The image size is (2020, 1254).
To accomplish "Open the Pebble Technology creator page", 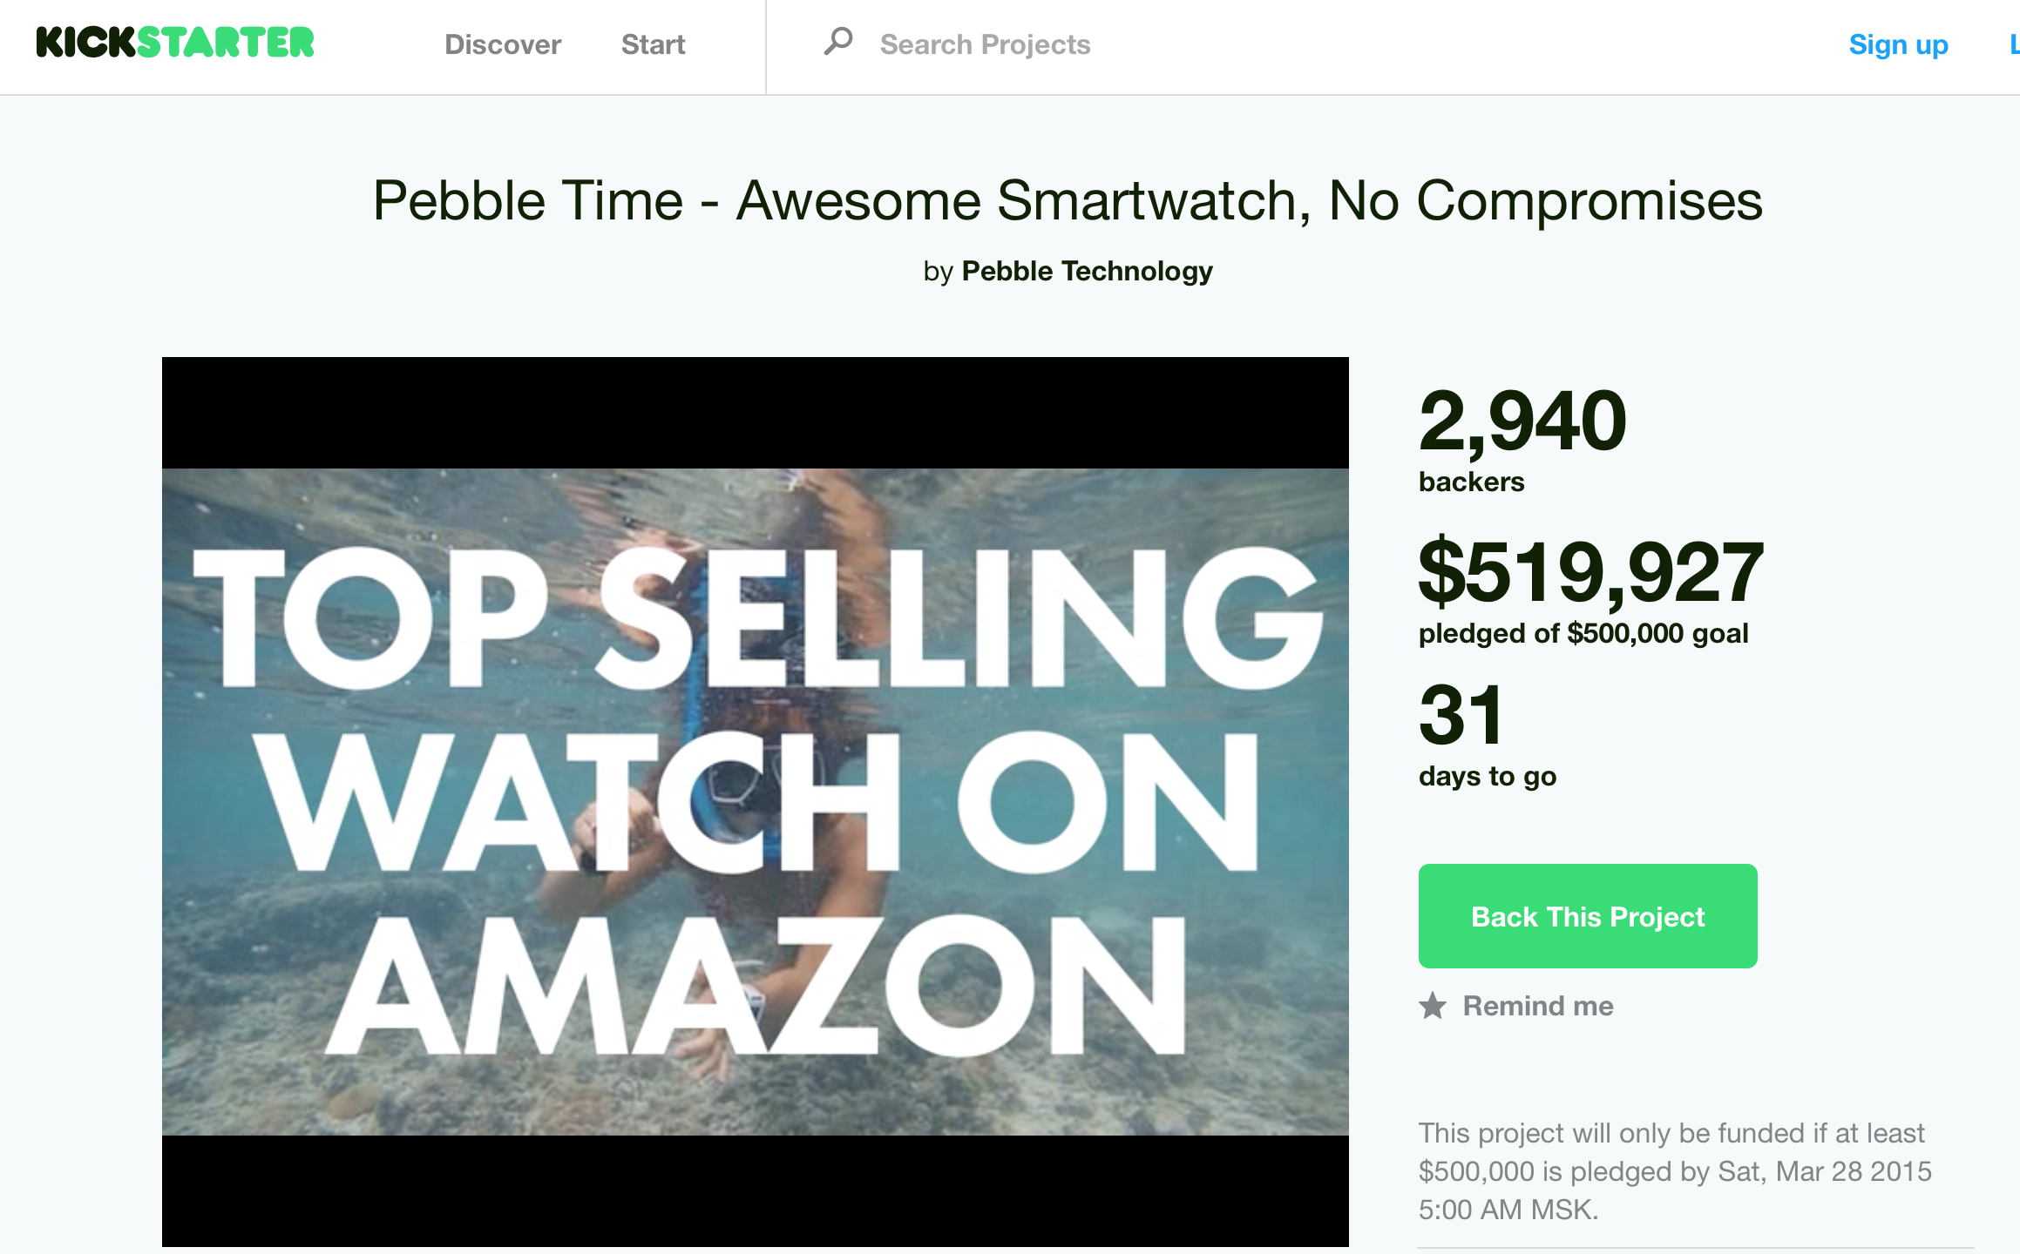I will 1087,271.
